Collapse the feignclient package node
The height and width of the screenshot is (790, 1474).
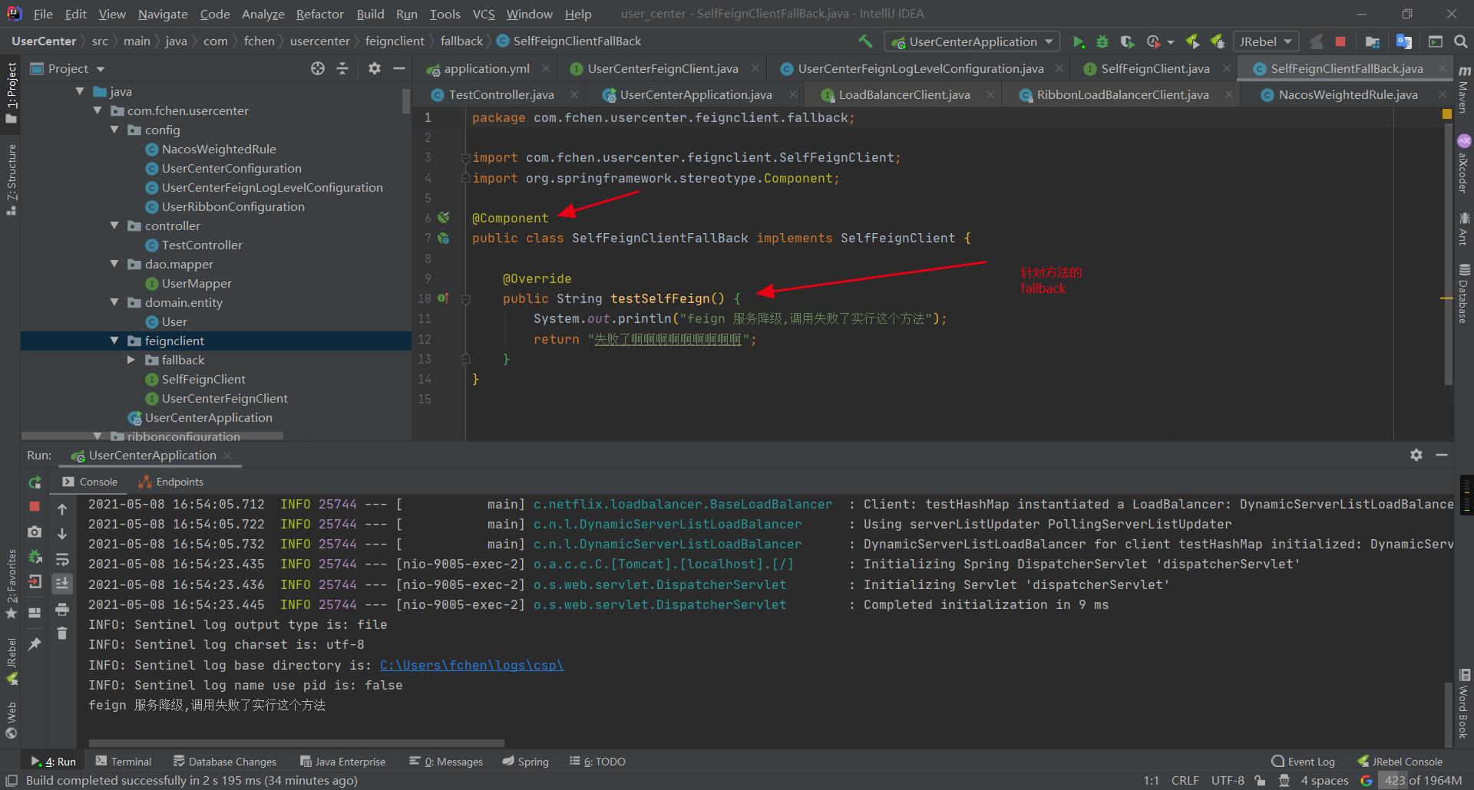[114, 341]
